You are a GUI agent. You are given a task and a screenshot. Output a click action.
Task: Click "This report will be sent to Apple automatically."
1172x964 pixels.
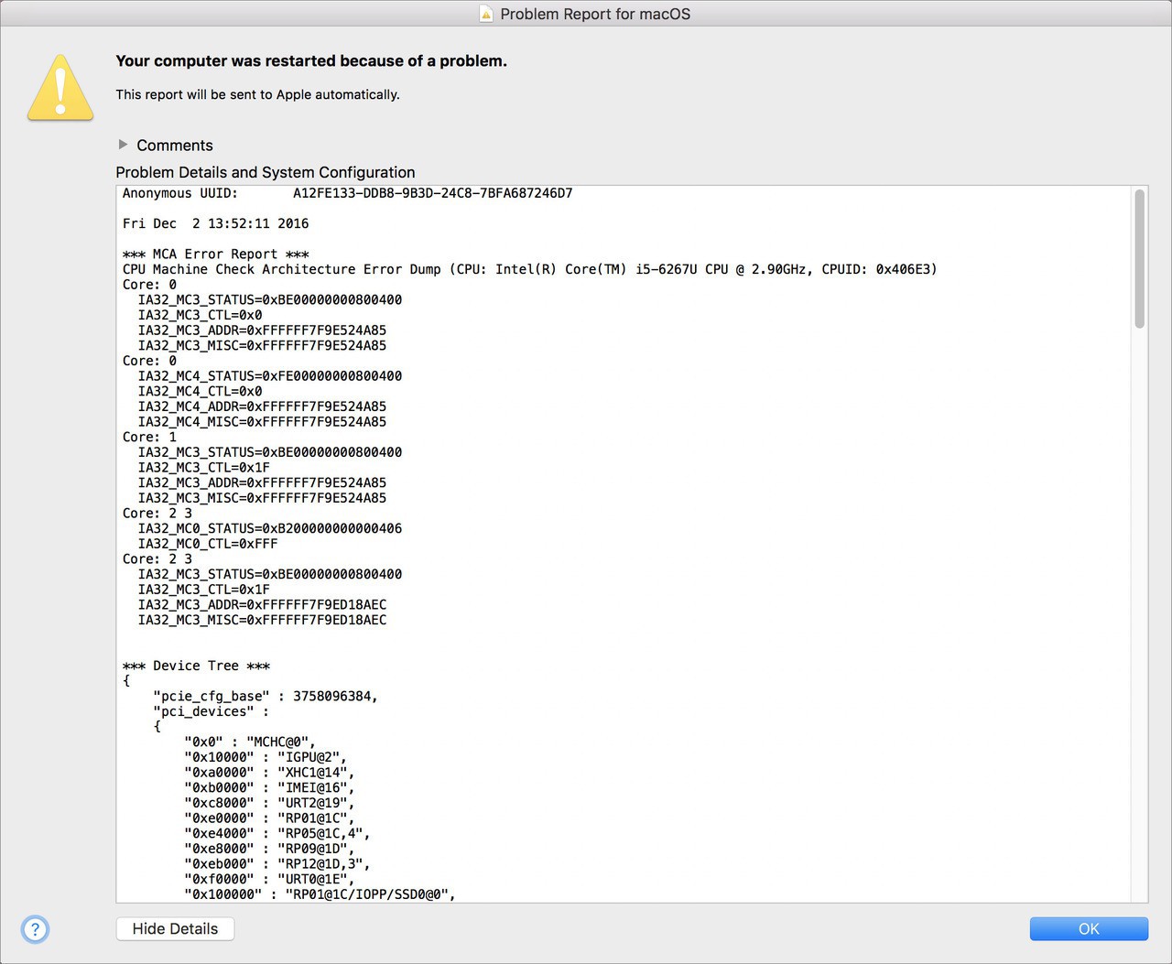pos(257,94)
